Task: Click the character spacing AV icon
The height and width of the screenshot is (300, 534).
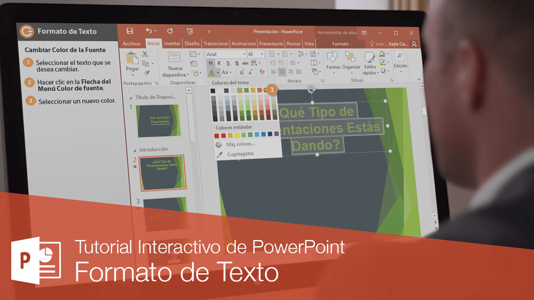Action: [254, 63]
